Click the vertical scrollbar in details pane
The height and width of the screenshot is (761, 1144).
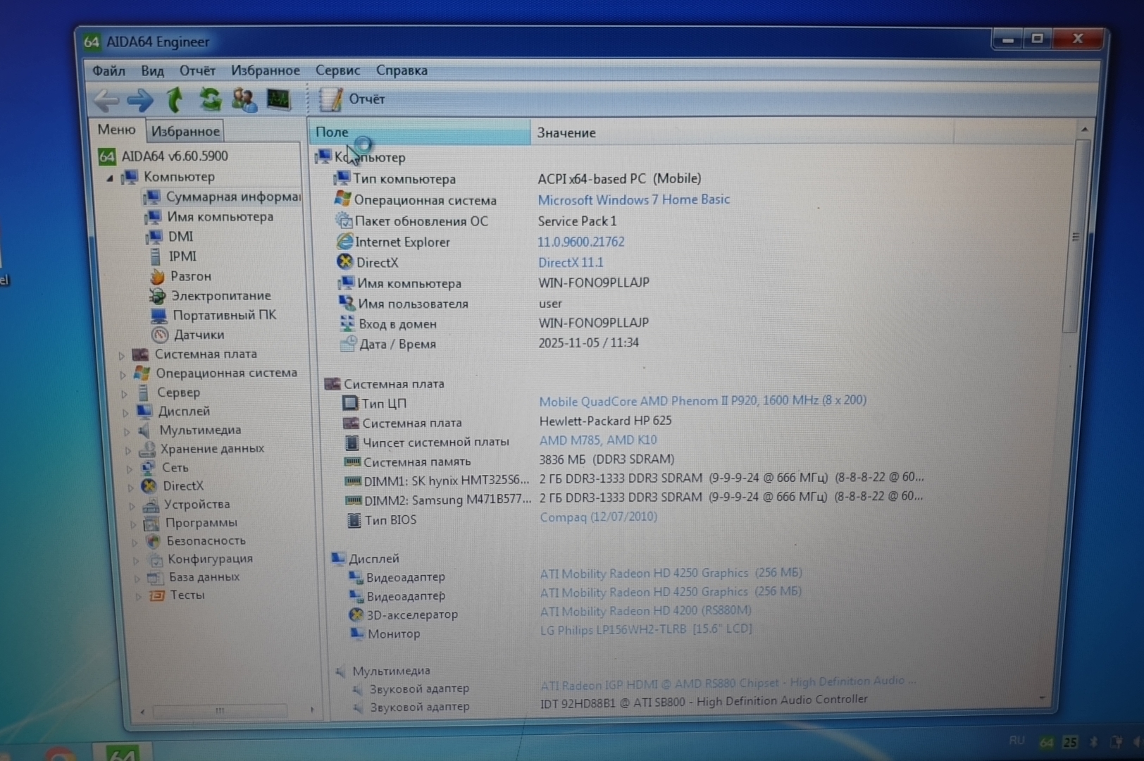[1074, 236]
